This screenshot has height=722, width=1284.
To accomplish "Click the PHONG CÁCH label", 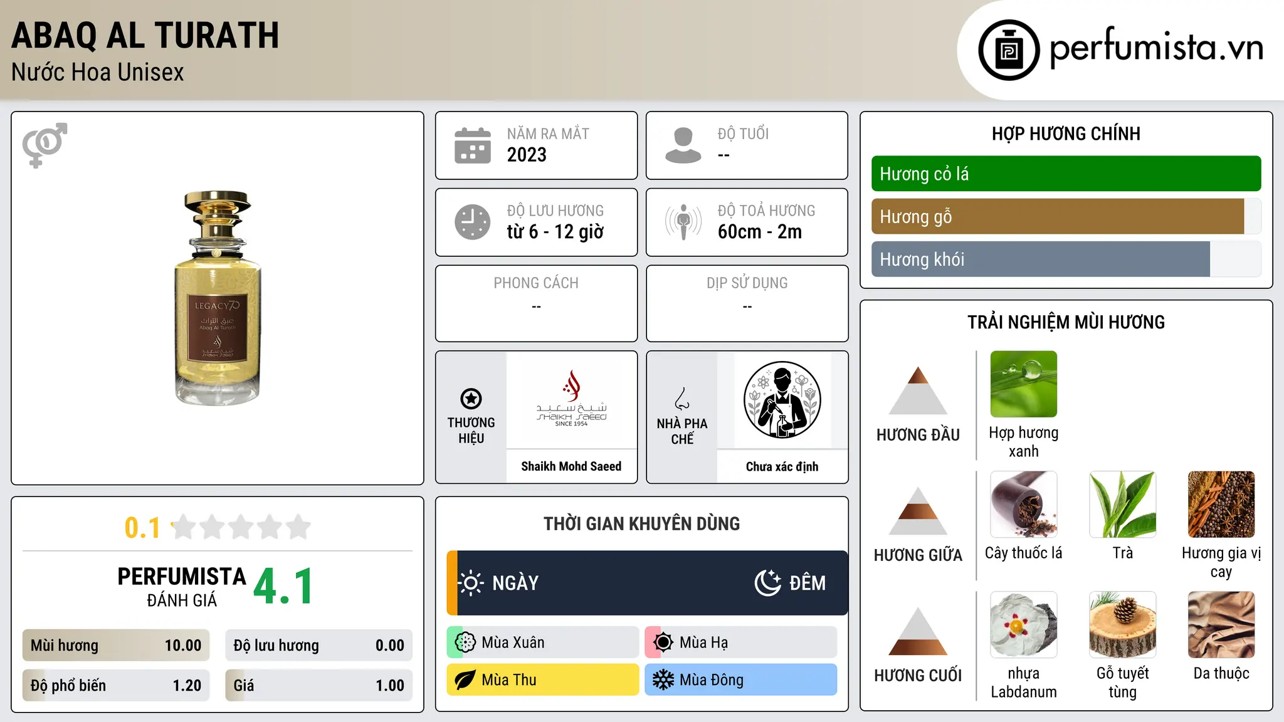I will click(536, 283).
